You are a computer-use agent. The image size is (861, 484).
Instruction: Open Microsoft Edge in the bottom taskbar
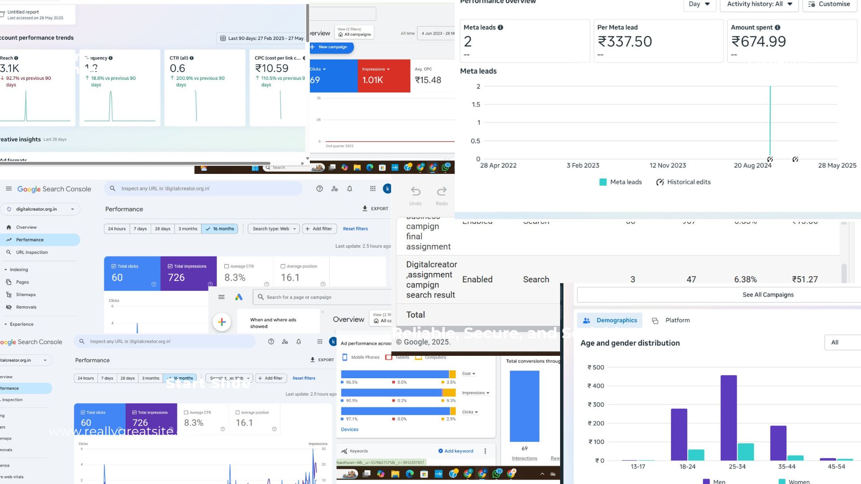click(x=410, y=474)
